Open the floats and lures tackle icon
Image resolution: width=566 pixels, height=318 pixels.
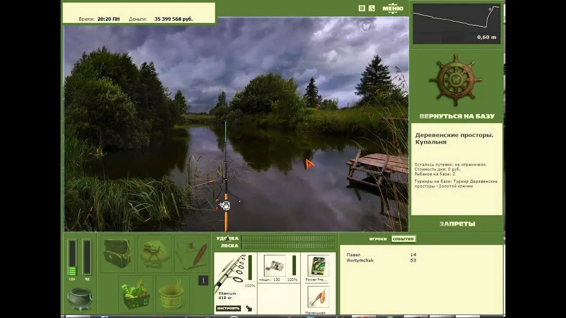pos(191,254)
